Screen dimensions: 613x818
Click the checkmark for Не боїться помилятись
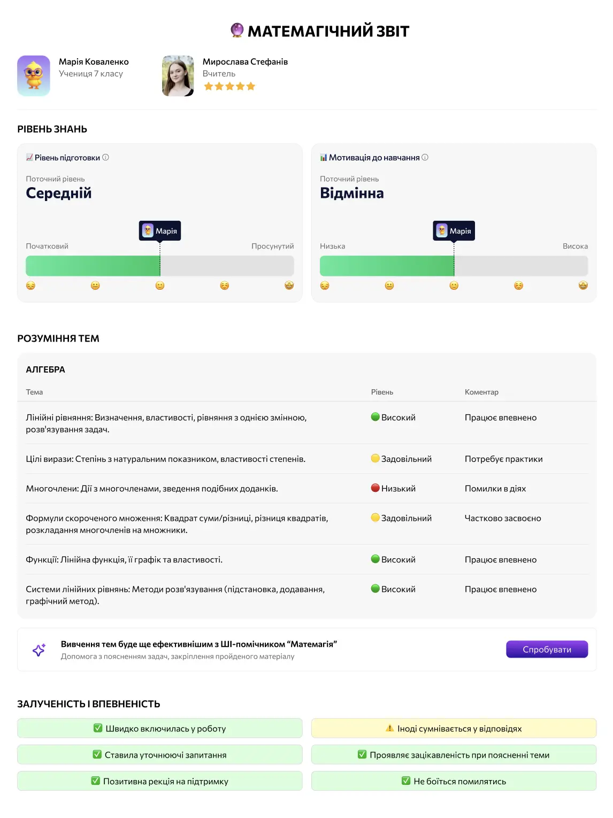pyautogui.click(x=406, y=781)
